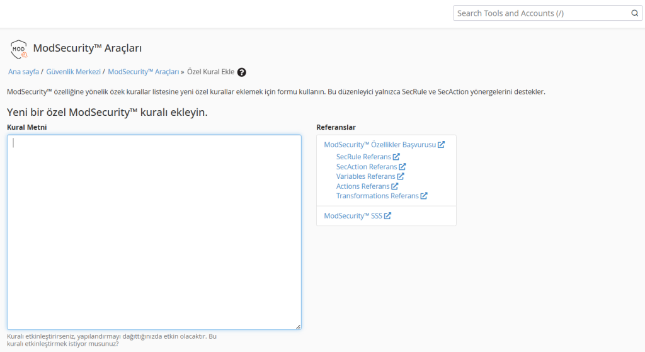This screenshot has height=352, width=645.
Task: Click the ModSecurity shield logo icon
Action: [x=18, y=49]
